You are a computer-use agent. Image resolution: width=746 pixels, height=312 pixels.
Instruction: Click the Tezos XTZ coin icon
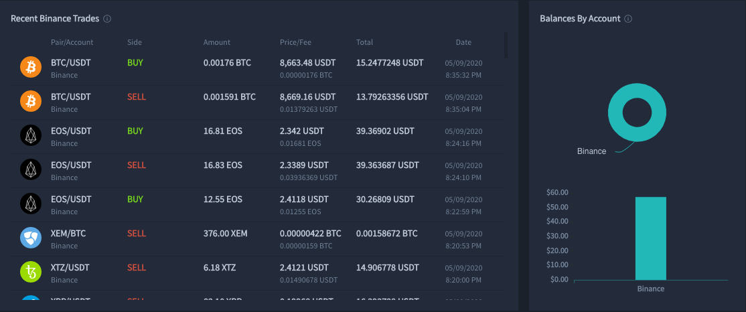[31, 273]
